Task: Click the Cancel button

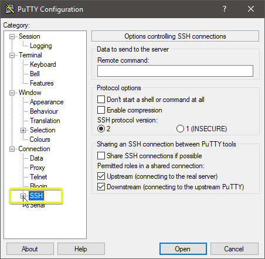Action: pos(235,249)
